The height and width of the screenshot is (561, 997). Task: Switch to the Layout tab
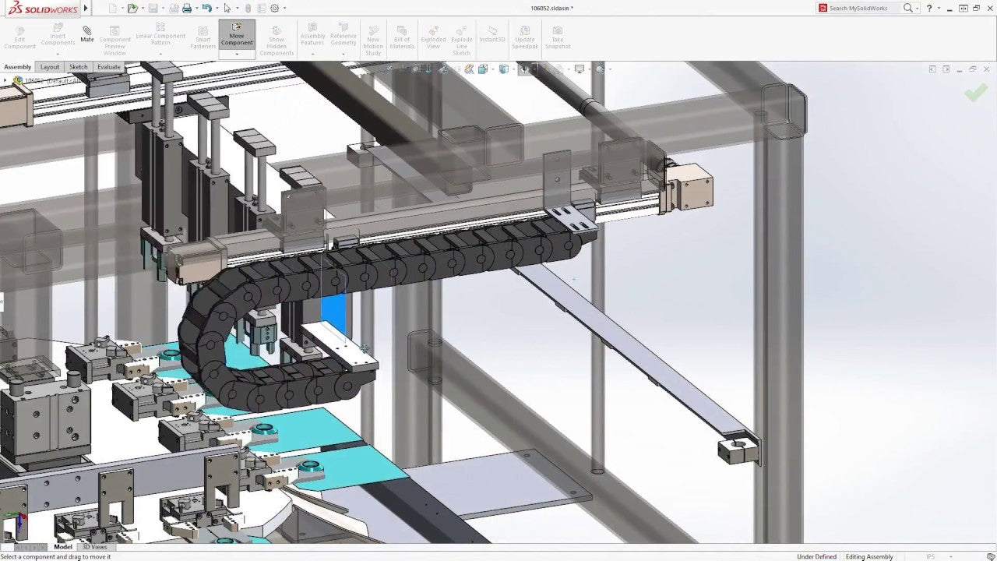pyautogui.click(x=50, y=67)
